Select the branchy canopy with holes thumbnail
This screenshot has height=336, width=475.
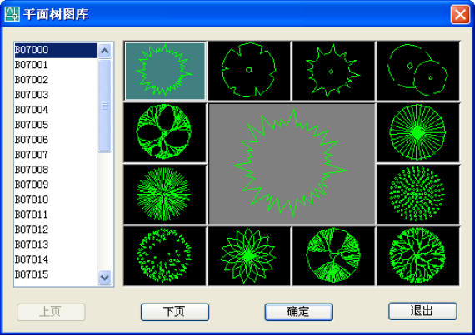click(165, 132)
